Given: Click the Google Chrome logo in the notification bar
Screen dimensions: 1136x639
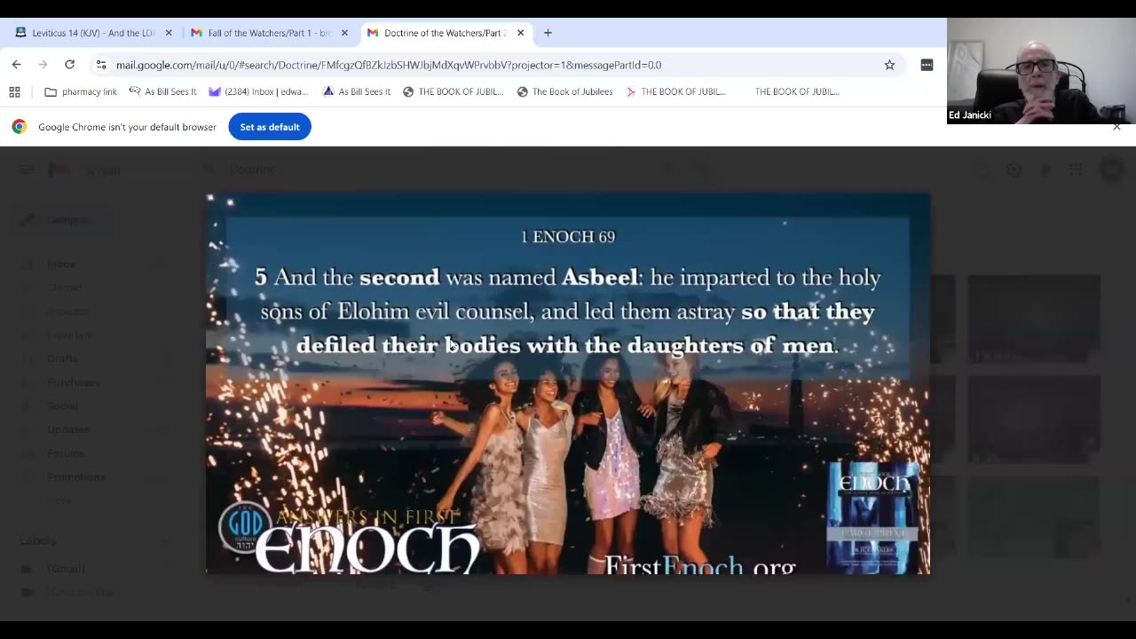Looking at the screenshot, I should pos(19,127).
